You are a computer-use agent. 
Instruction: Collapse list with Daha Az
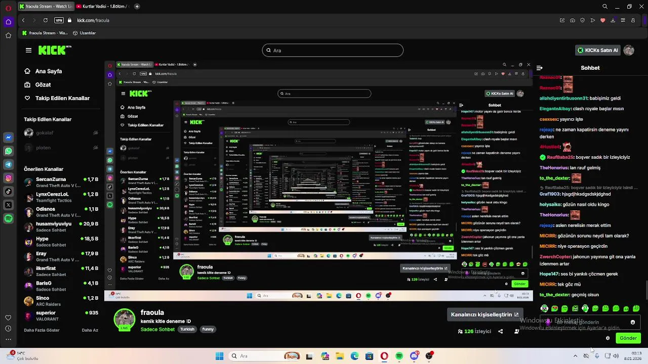[x=90, y=330]
